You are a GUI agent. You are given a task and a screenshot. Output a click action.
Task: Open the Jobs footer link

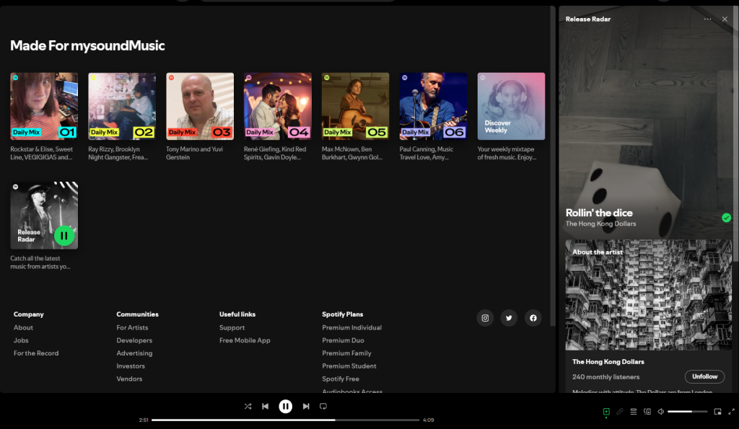click(21, 340)
